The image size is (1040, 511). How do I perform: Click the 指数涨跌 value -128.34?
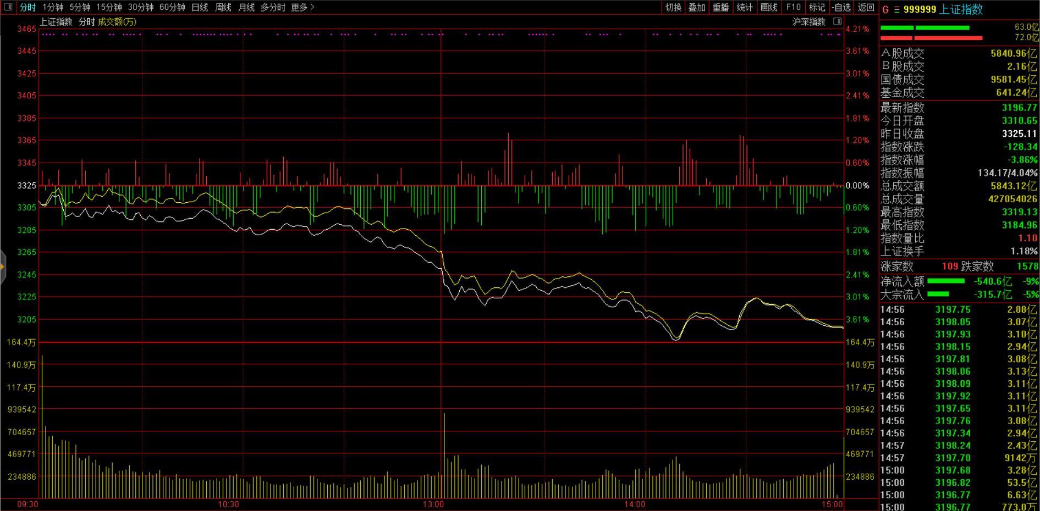(1020, 147)
